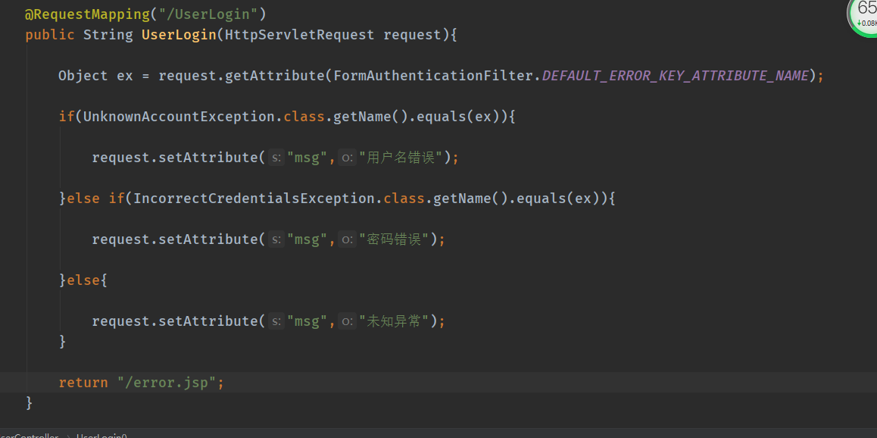877x438 pixels.
Task: Click the Object type before ex
Action: tap(83, 76)
